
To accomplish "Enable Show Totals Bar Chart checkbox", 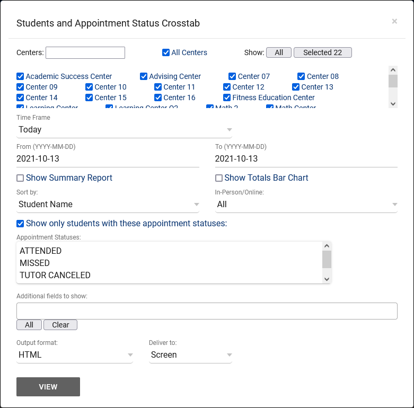I will (x=218, y=178).
